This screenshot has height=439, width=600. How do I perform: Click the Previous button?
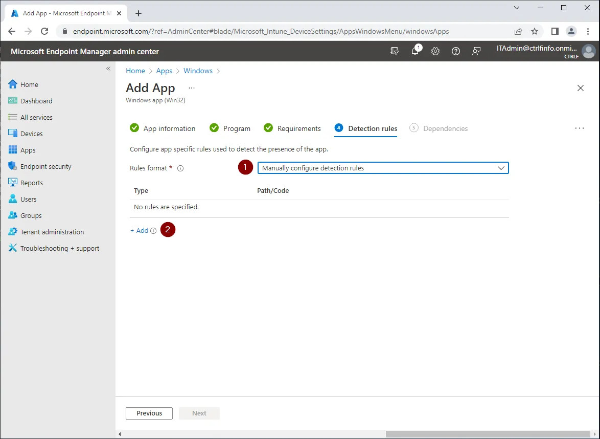(149, 413)
